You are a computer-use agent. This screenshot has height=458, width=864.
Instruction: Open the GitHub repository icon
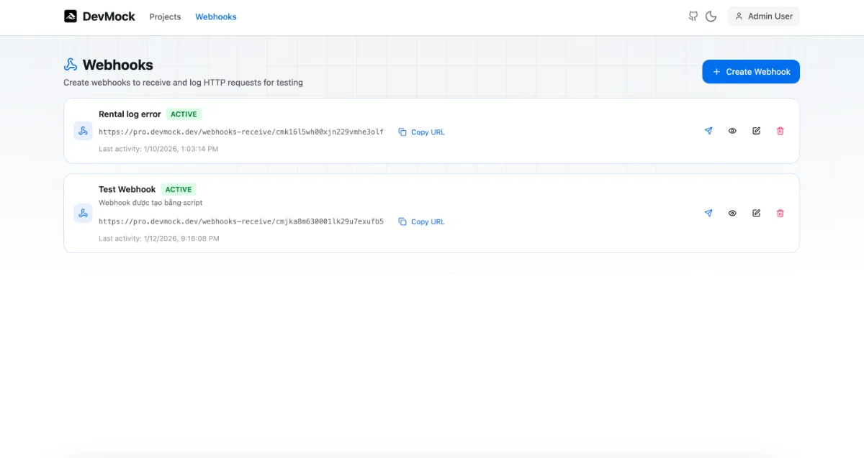coord(693,16)
